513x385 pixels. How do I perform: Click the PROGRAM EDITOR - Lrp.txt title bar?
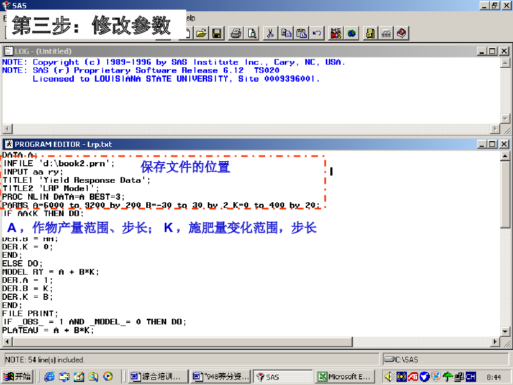[x=256, y=144]
